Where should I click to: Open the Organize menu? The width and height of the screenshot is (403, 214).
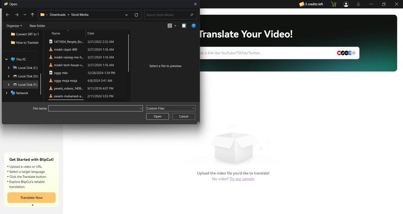[x=14, y=26]
